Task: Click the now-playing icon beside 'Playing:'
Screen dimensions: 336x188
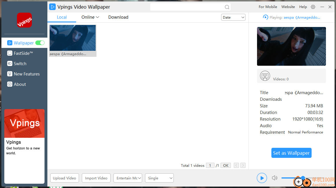Action: pos(266,17)
